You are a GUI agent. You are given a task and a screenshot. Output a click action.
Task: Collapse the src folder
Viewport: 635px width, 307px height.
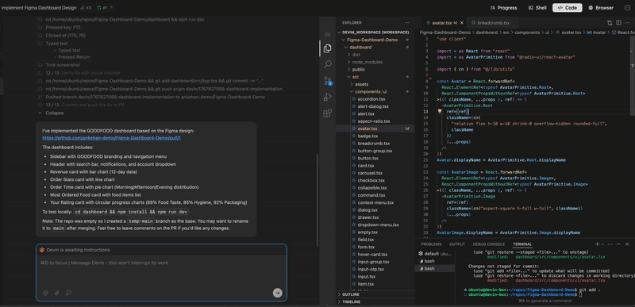[375, 77]
